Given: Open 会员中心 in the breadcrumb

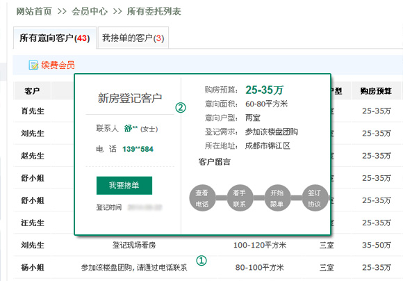Looking at the screenshot, I should [x=90, y=11].
